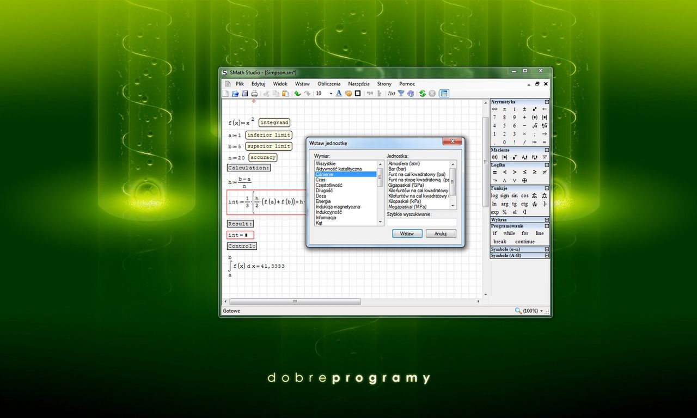This screenshot has height=418, width=697.
Task: Insert 'continue' from Programowanie panel
Action: point(525,242)
